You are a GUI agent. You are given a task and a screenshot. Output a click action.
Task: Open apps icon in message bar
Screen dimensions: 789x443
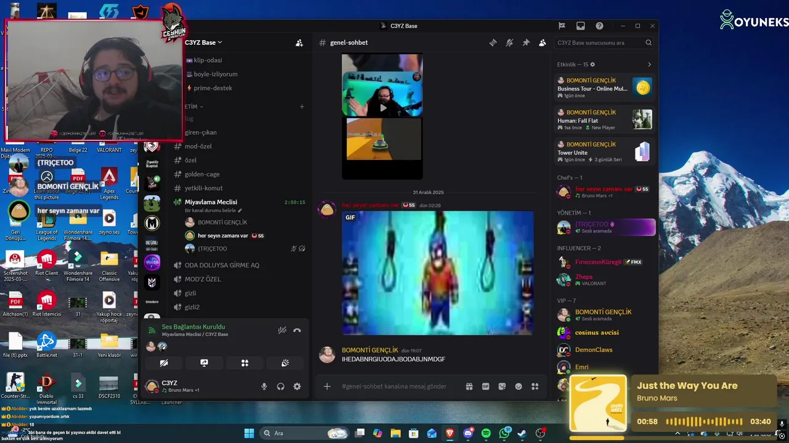pos(535,386)
